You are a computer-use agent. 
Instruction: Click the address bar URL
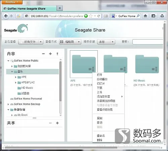pos(57,16)
